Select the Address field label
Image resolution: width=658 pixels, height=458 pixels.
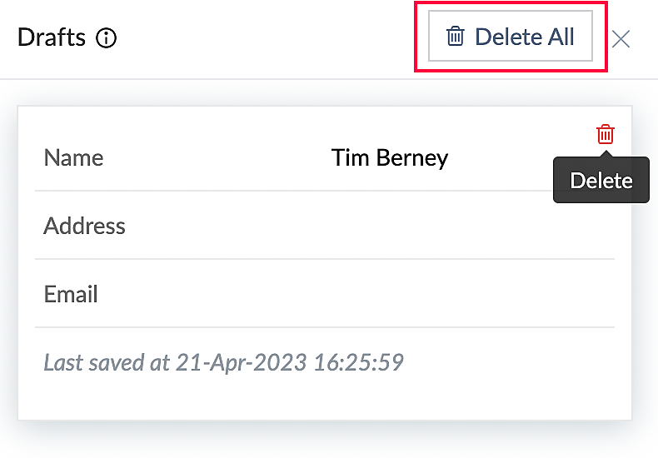point(84,226)
